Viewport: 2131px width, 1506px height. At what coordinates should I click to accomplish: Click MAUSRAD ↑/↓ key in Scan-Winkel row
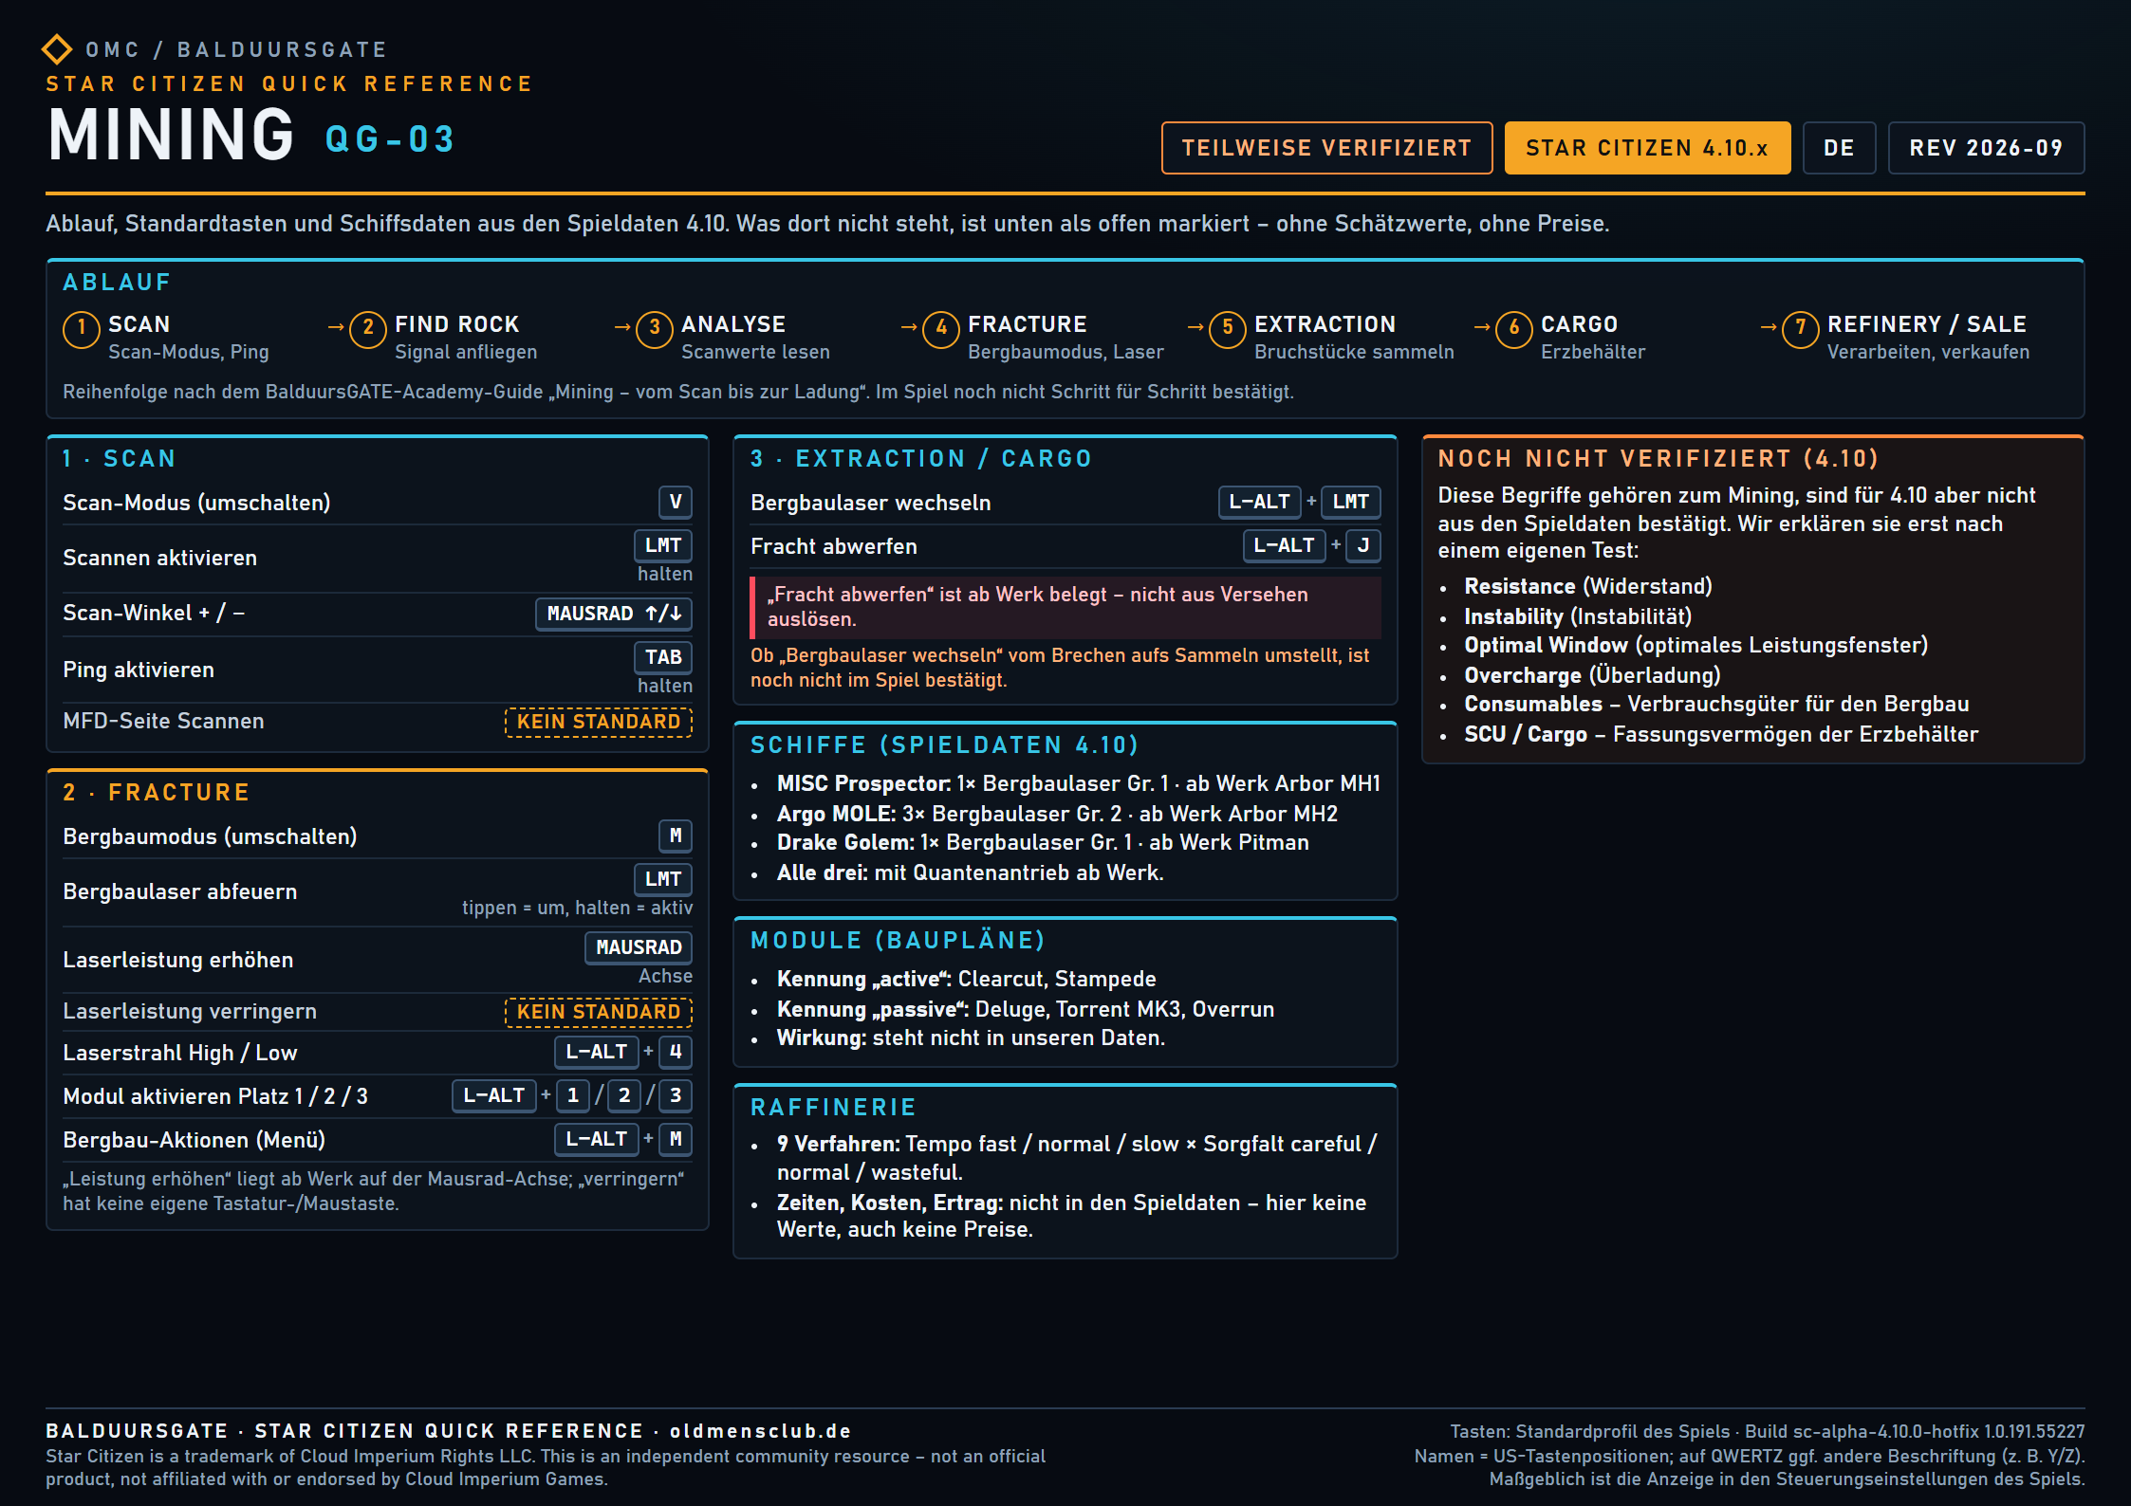click(x=614, y=614)
